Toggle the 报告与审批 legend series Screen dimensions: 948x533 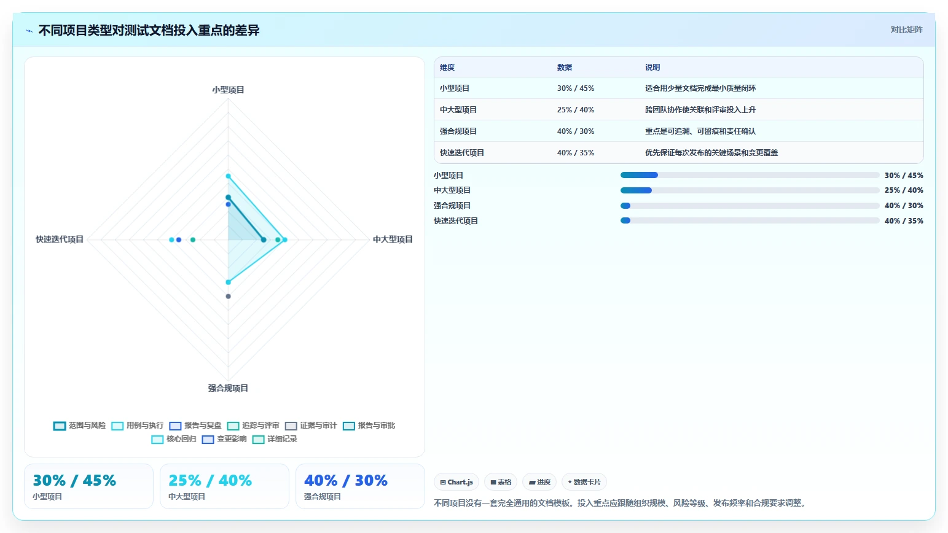tap(369, 426)
